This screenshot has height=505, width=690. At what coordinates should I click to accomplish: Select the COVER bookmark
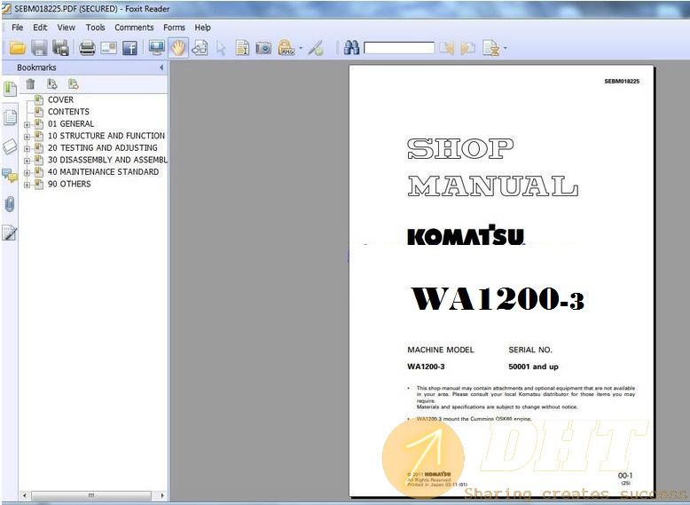click(60, 99)
